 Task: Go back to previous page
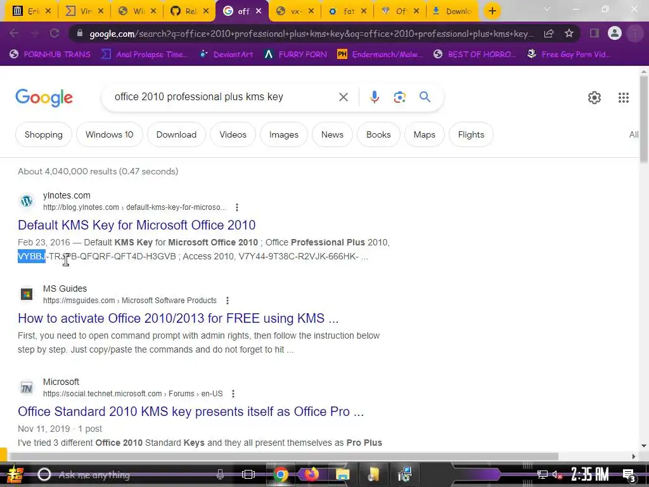click(14, 33)
